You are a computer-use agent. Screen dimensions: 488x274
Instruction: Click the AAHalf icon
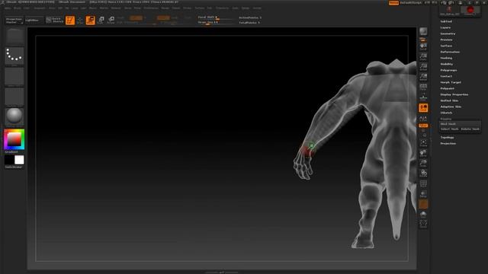tap(423, 77)
